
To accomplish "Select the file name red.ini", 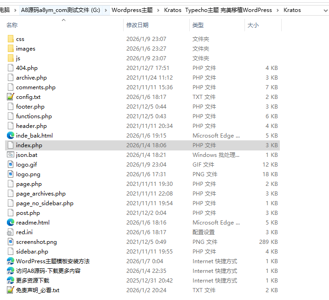I will (24, 232).
